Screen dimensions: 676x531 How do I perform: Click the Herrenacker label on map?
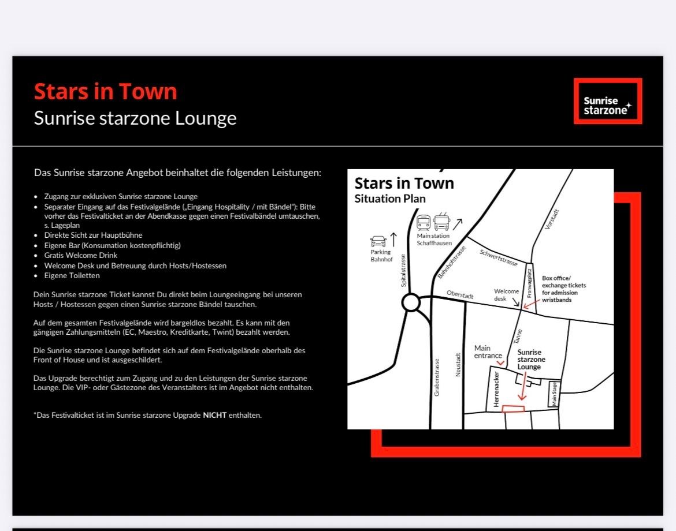coord(496,390)
